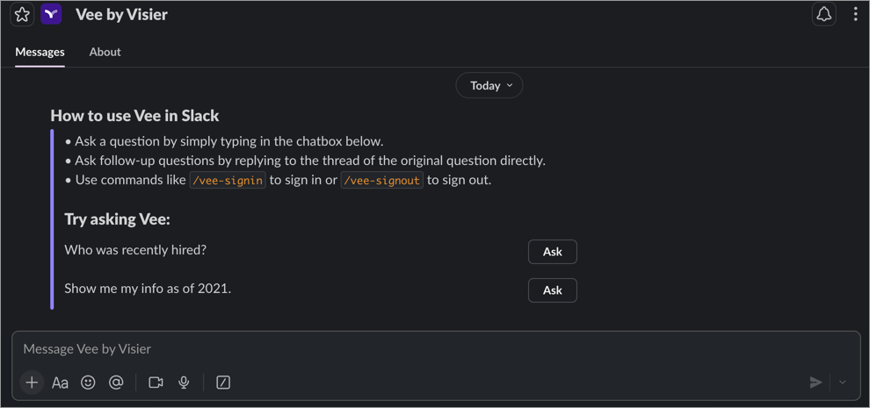Image resolution: width=870 pixels, height=408 pixels.
Task: Open the emoji picker
Action: [88, 383]
